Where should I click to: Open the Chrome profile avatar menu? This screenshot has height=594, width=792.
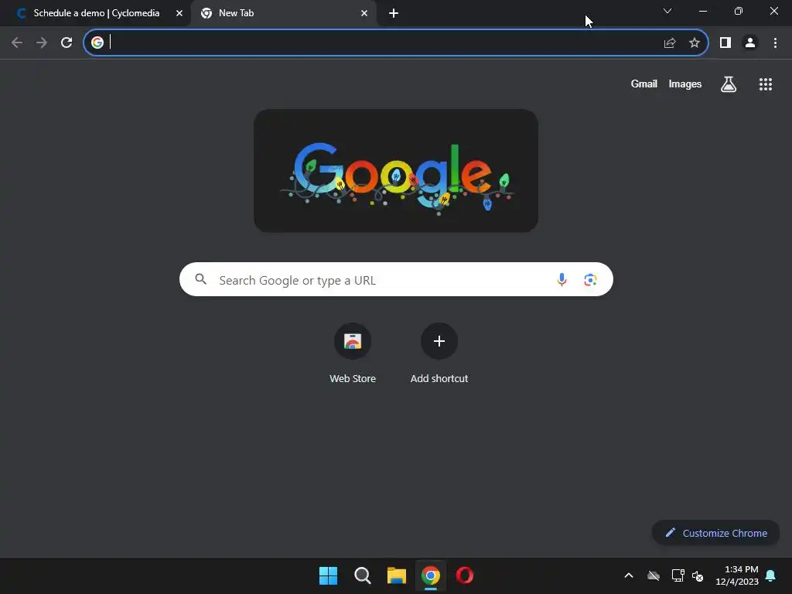(x=750, y=43)
